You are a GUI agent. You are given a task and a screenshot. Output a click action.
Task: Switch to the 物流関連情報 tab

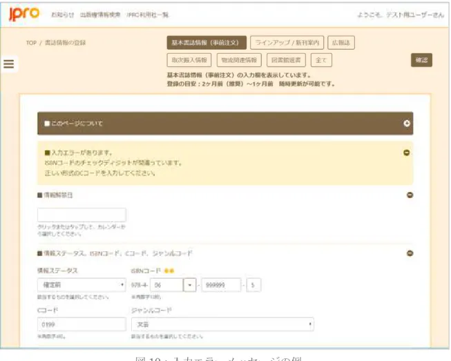click(x=239, y=60)
